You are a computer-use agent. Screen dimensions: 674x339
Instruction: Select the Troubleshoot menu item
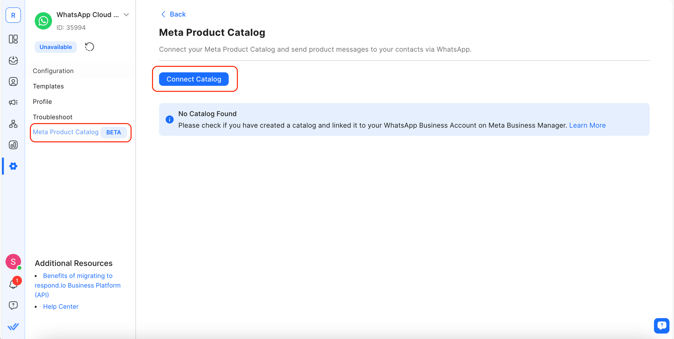click(53, 117)
